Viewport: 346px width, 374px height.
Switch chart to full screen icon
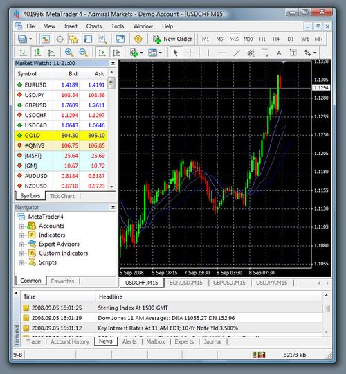(x=120, y=39)
